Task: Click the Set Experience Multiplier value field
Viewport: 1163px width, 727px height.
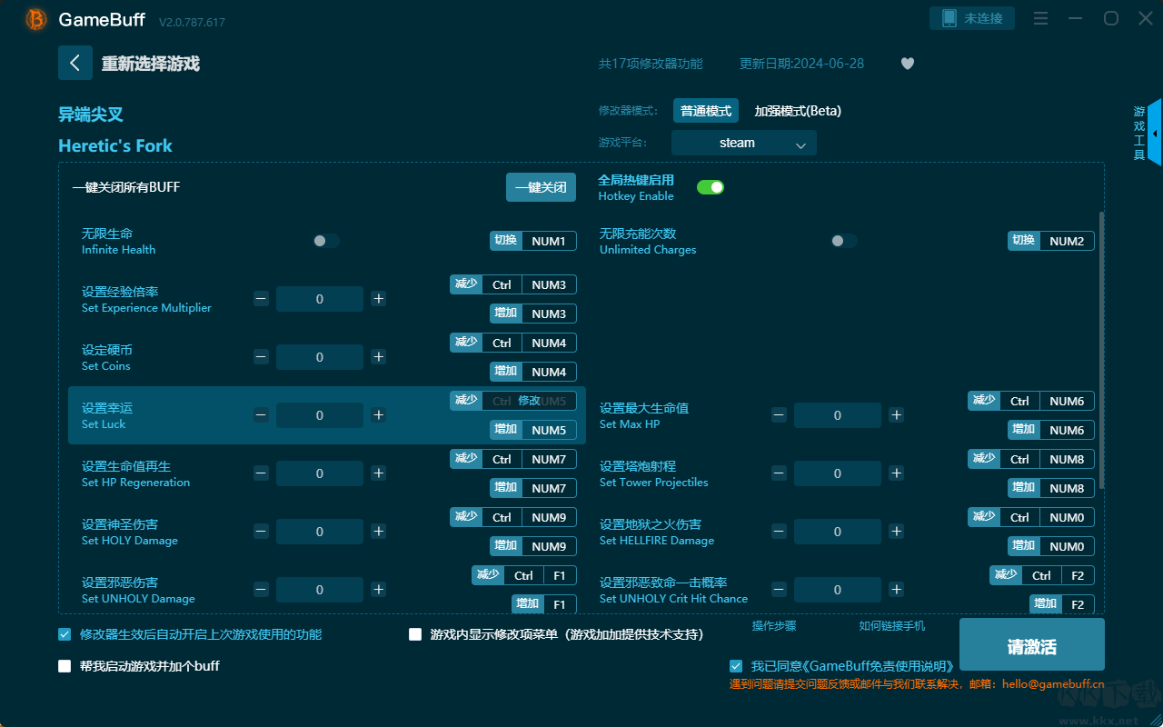Action: tap(320, 299)
